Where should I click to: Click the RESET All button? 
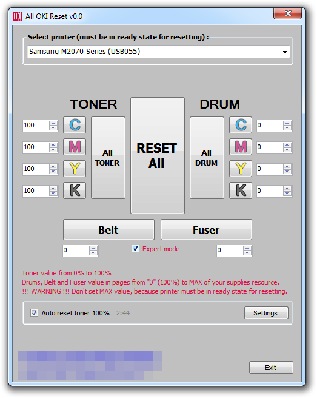158,155
